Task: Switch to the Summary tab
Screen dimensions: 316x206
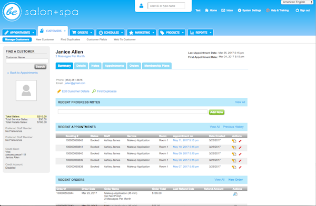Action: (64, 66)
